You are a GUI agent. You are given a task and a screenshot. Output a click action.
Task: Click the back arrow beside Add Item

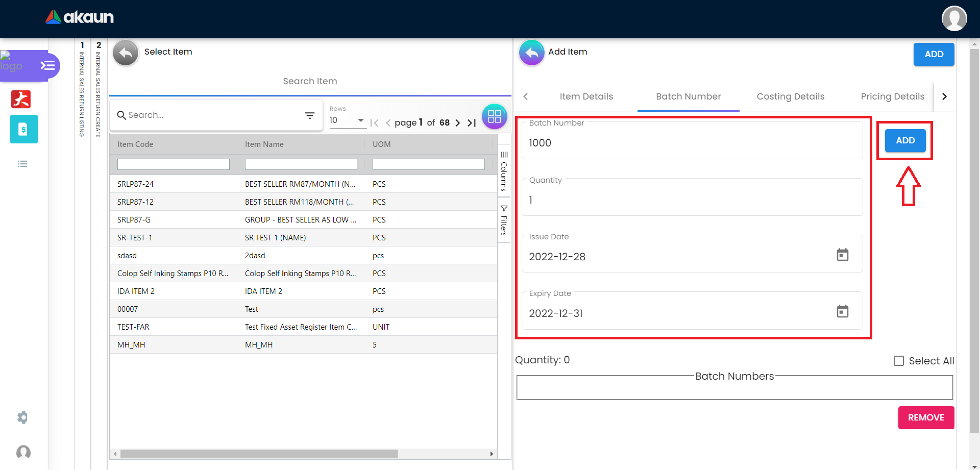[x=531, y=53]
